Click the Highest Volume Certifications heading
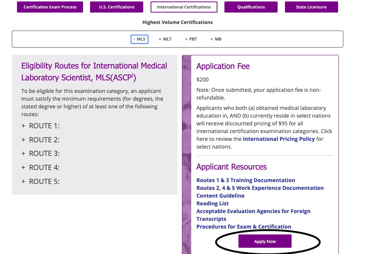Screen dimensions: 392x254 178,22
